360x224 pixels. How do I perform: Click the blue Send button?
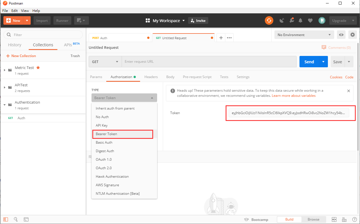[x=309, y=62]
